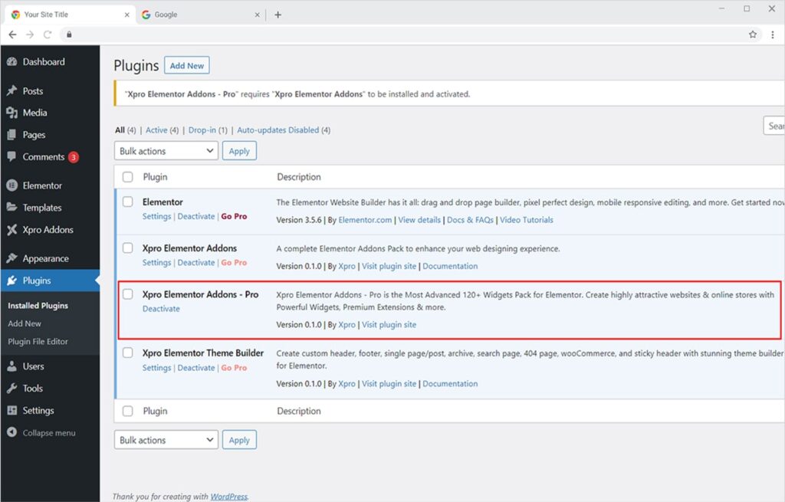Deactivate the Xpro Elementor Addons - Pro plugin
785x502 pixels.
[161, 309]
